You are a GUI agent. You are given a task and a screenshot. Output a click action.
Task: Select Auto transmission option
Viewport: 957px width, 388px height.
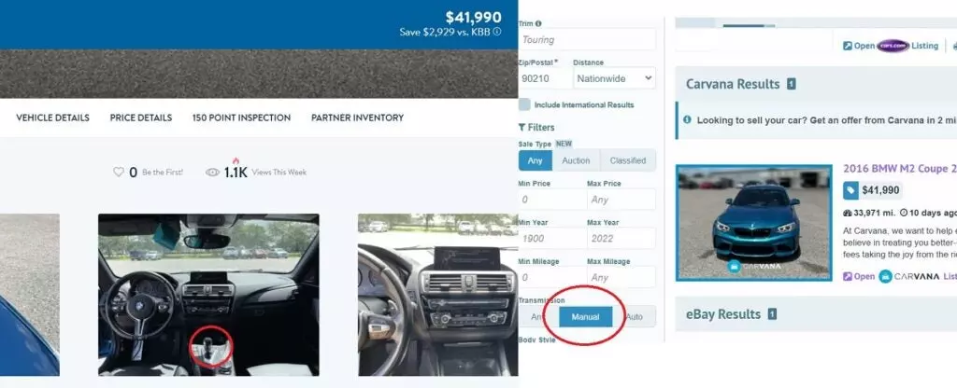tap(635, 317)
